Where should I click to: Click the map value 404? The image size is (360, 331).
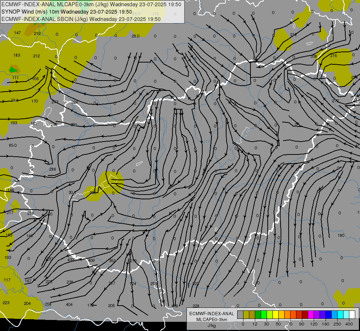point(69,305)
